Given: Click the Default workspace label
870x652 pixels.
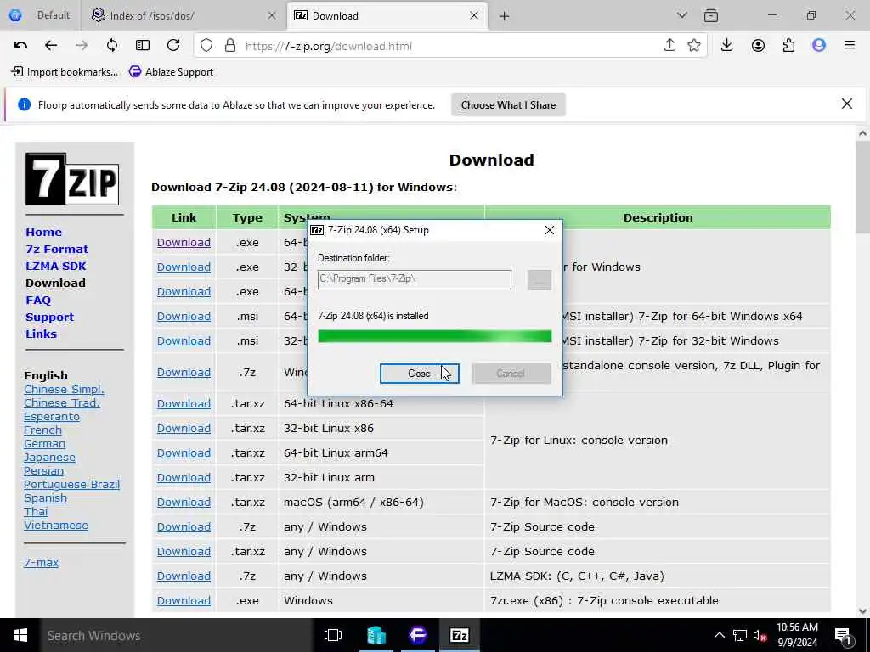Looking at the screenshot, I should 54,15.
